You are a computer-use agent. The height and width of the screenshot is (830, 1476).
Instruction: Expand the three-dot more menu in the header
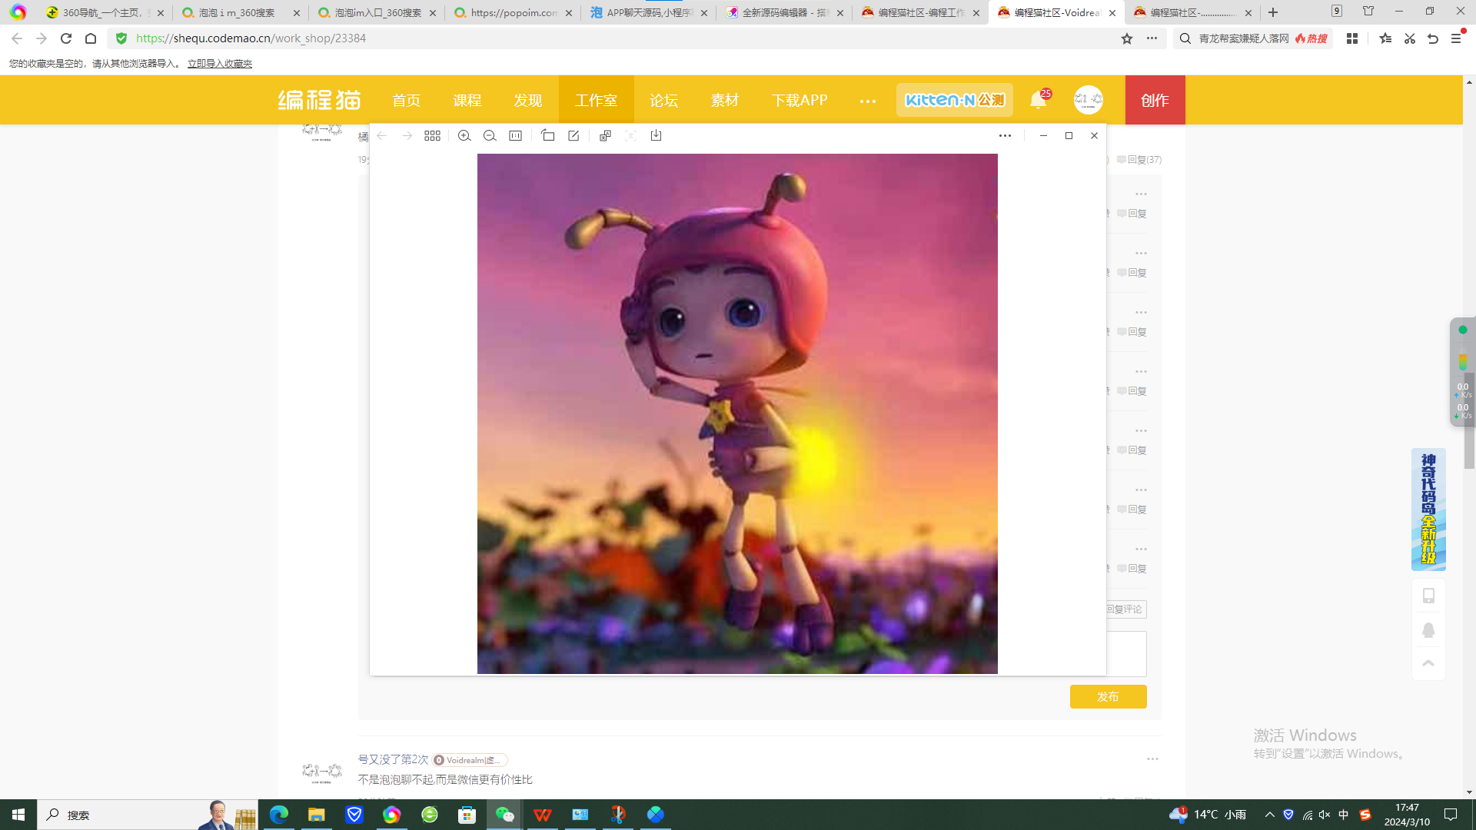tap(868, 101)
